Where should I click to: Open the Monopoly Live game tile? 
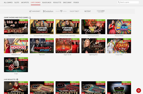[16, 46]
